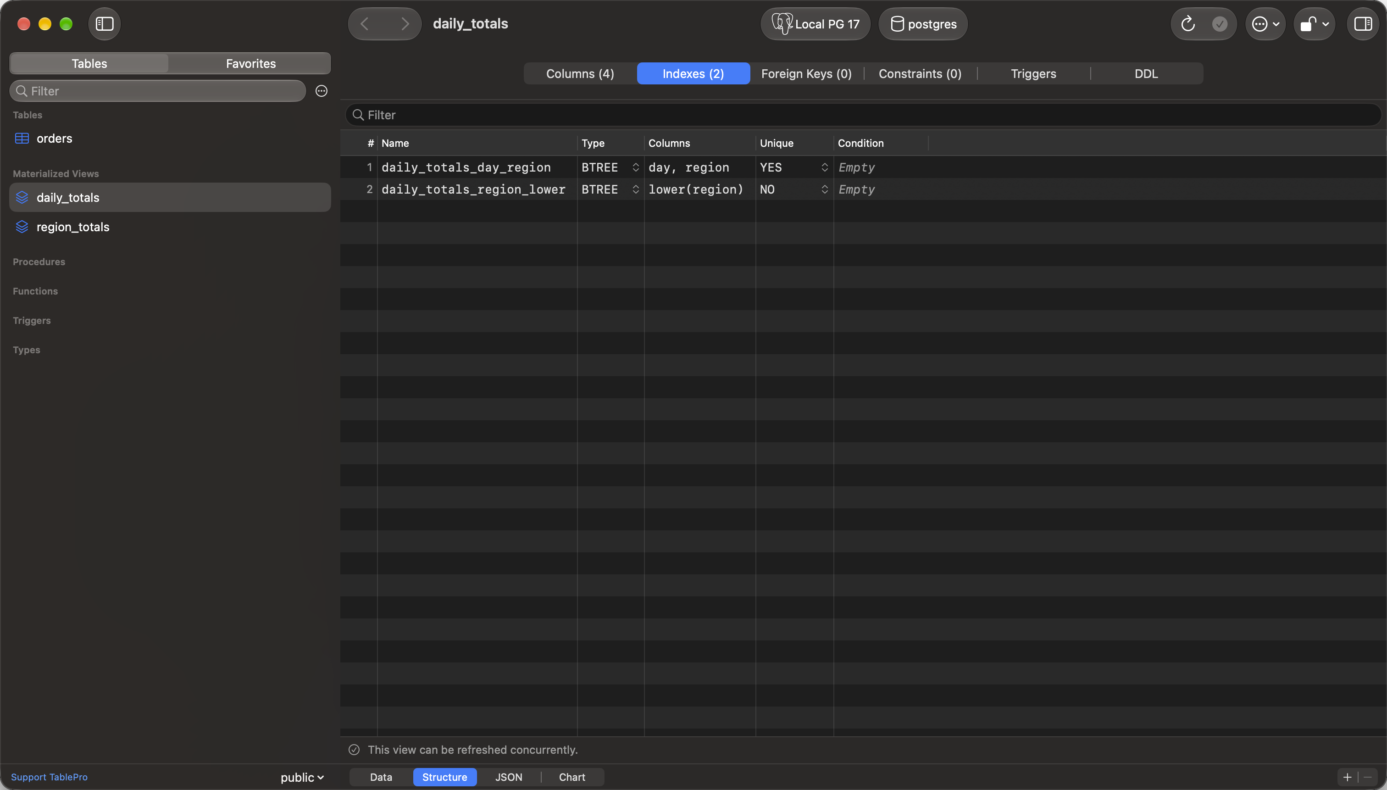
Task: Click the Name column header
Action: [x=477, y=143]
